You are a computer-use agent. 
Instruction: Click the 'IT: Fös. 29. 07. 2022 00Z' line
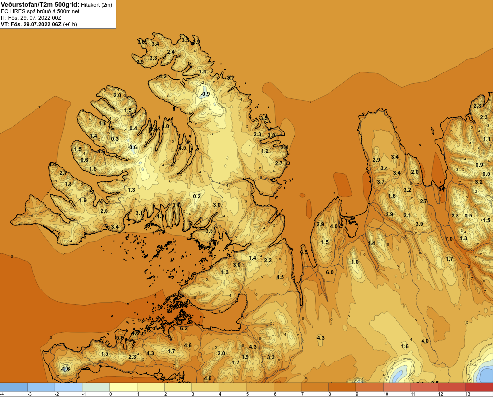click(31, 18)
